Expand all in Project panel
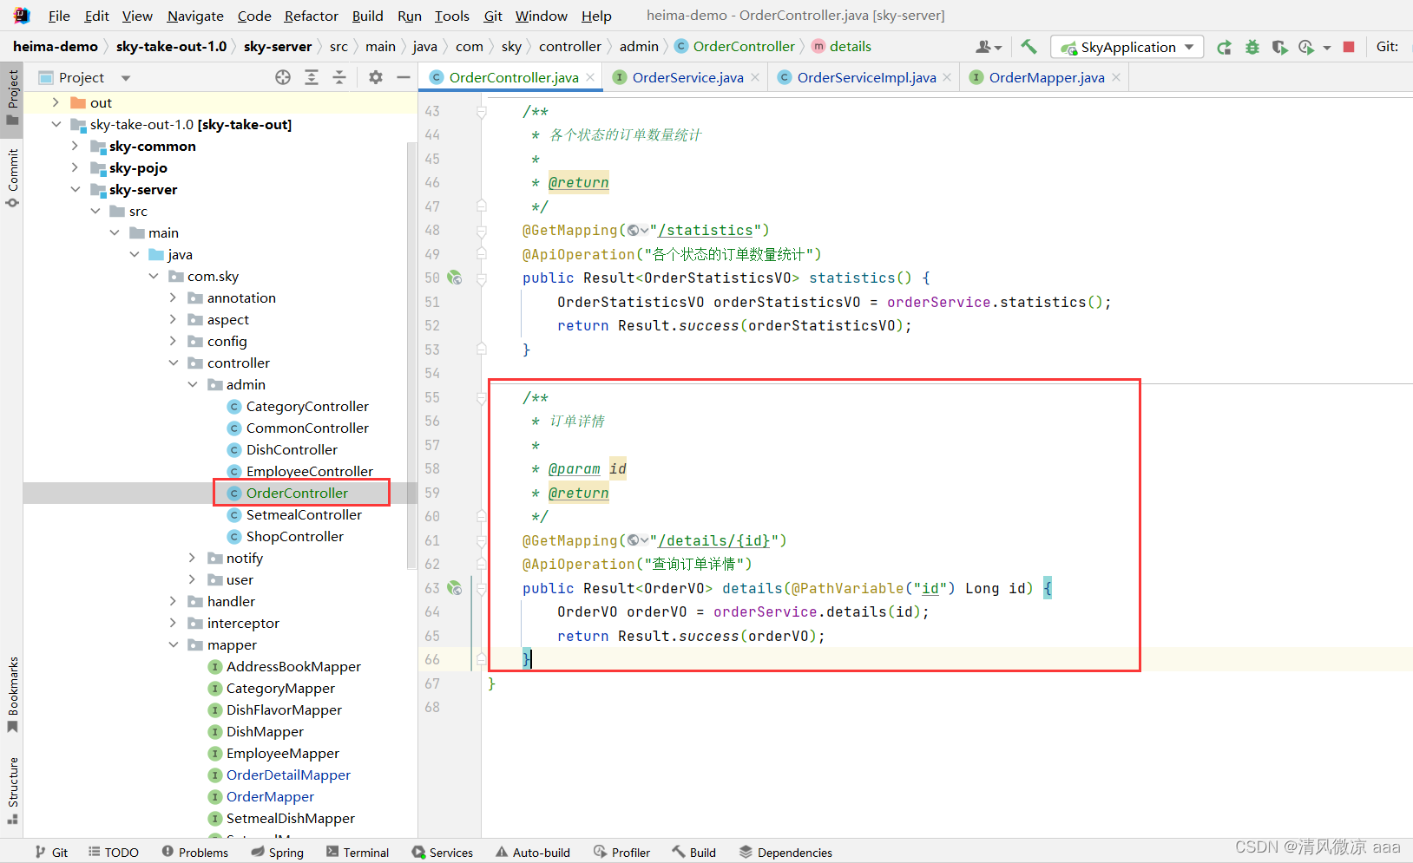The height and width of the screenshot is (863, 1413). [x=312, y=77]
